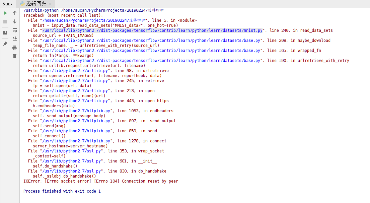Click the 'server_hostname=server_hostname)' line
Image resolution: width=370 pixels, height=203 pixels.
(x=70, y=146)
